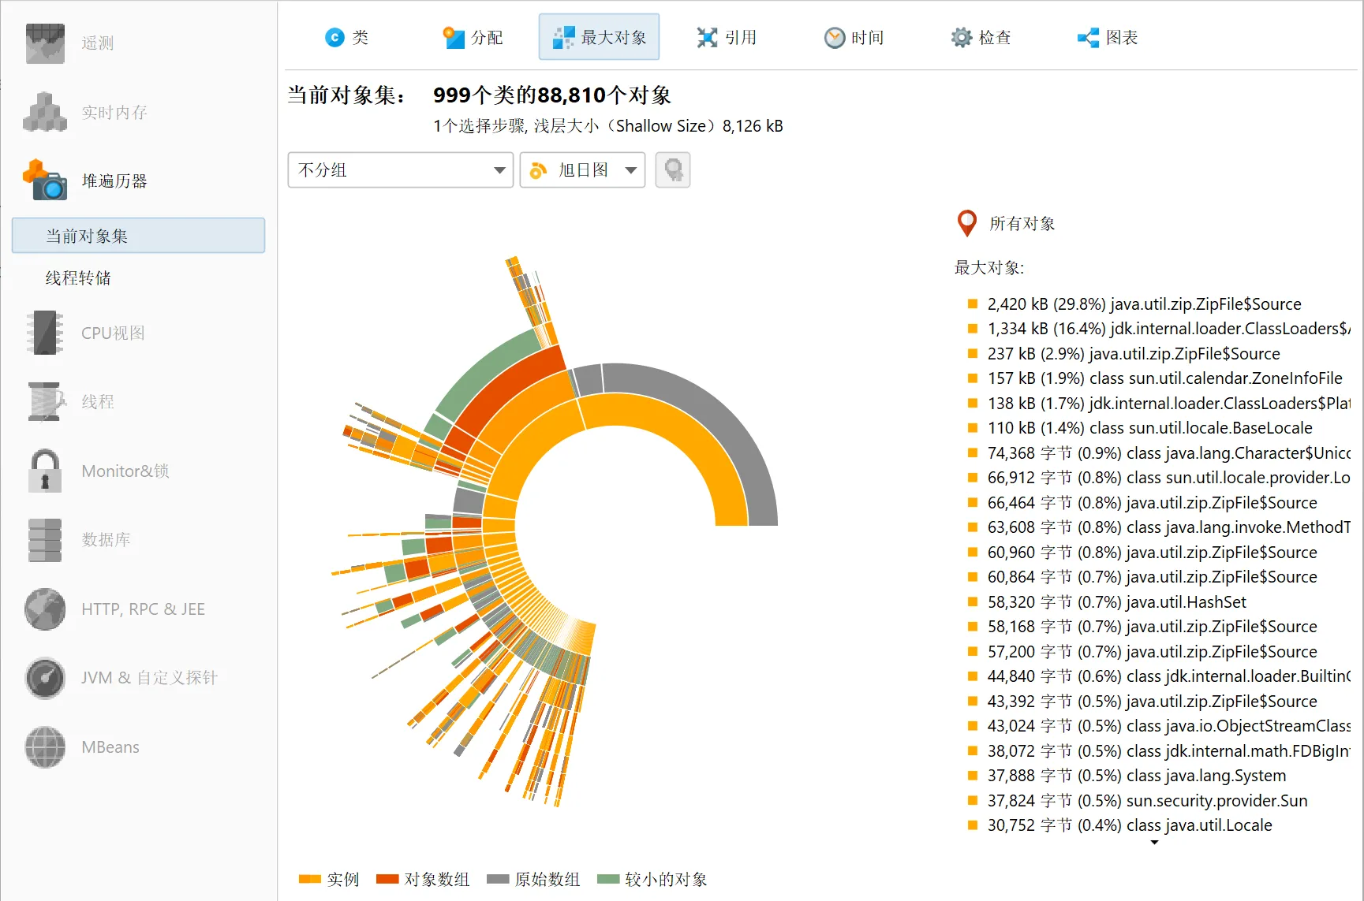This screenshot has height=901, width=1364.
Task: Click the inspection lamp icon beside the chart selector
Action: pos(672,169)
